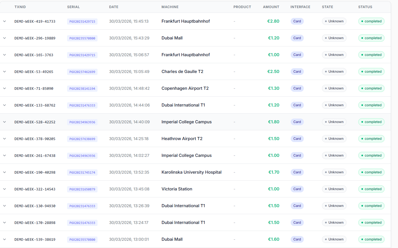
Task: Open serial P6X20238141194
Action: [82, 89]
